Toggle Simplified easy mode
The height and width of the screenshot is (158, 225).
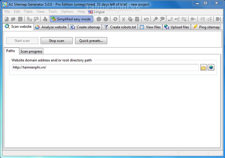point(71,19)
